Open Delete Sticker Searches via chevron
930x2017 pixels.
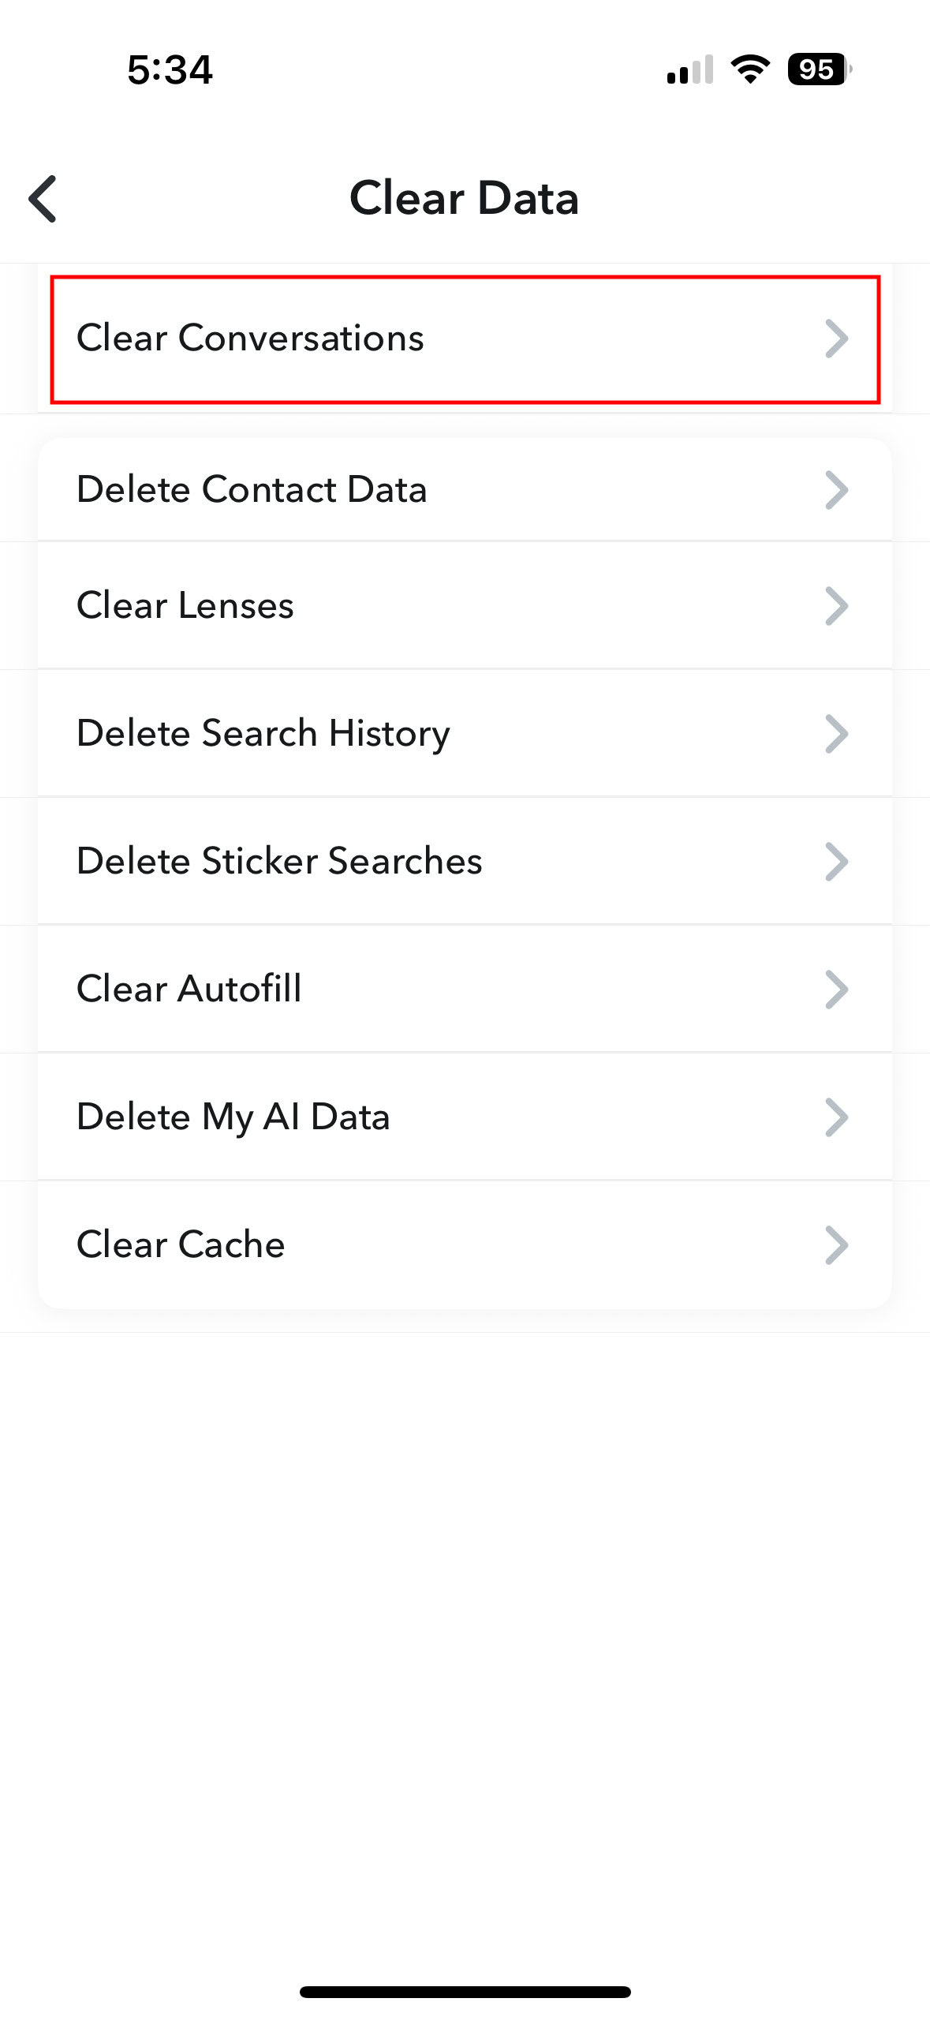[x=838, y=861]
